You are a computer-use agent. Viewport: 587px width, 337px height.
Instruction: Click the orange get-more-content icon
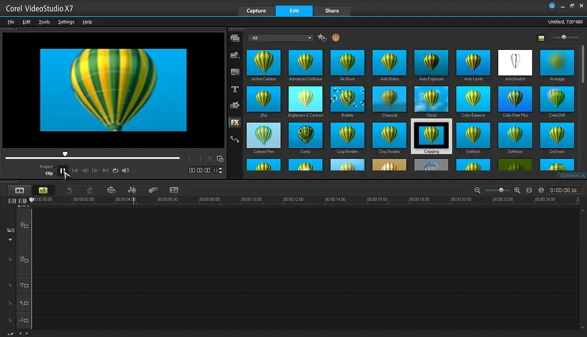[336, 37]
